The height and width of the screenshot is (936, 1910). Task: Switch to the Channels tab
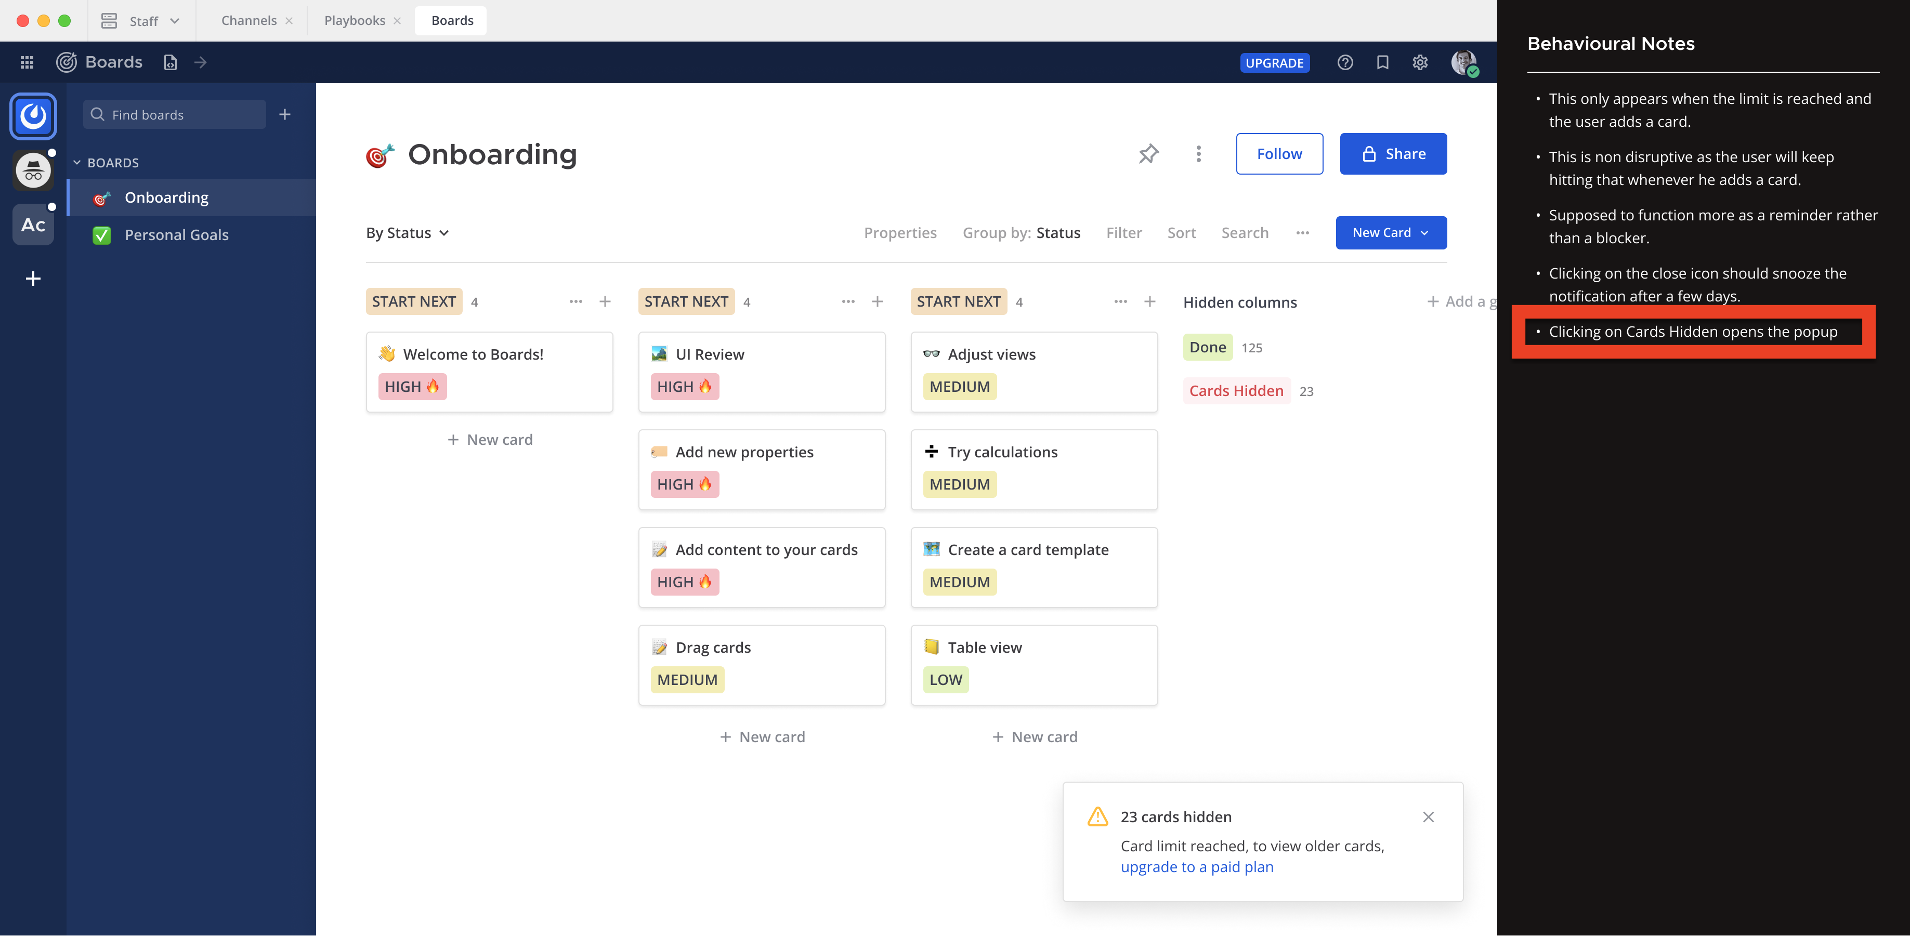[248, 21]
